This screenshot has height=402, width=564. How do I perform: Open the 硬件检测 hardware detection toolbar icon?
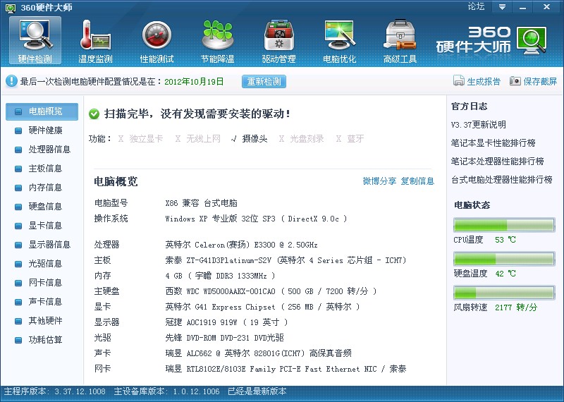(x=35, y=40)
